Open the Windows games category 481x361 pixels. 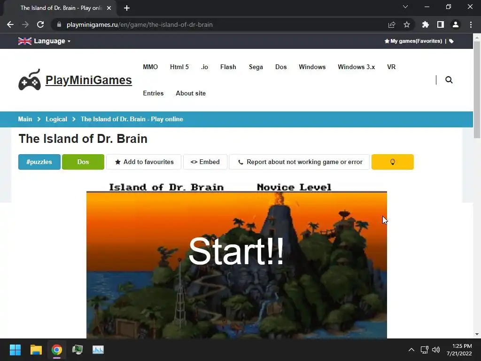coord(312,67)
